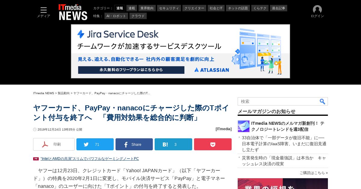Open 33自治体 data recovery article link
Viewport: 361px width, 189px height.
pyautogui.click(x=284, y=144)
